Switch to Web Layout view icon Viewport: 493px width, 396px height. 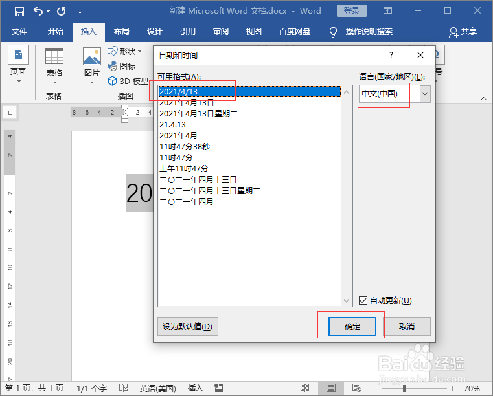pos(356,388)
